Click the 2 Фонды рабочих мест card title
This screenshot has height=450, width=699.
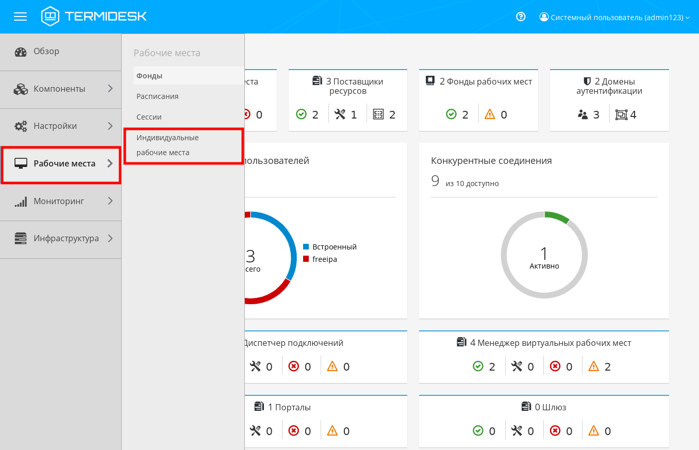pyautogui.click(x=485, y=81)
